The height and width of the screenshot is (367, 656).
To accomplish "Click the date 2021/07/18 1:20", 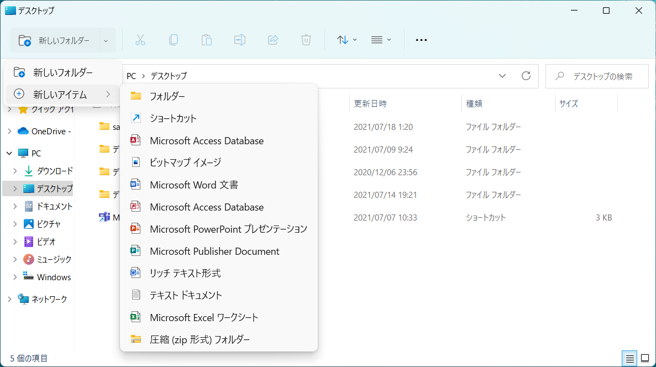I will [x=383, y=127].
